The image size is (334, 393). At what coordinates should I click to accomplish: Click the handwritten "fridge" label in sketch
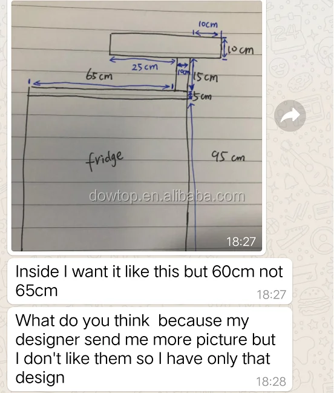pos(105,160)
